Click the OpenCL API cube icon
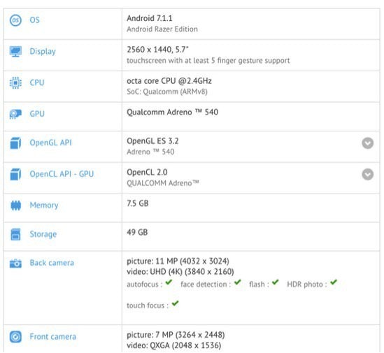This screenshot has width=384, height=353. coord(15,174)
